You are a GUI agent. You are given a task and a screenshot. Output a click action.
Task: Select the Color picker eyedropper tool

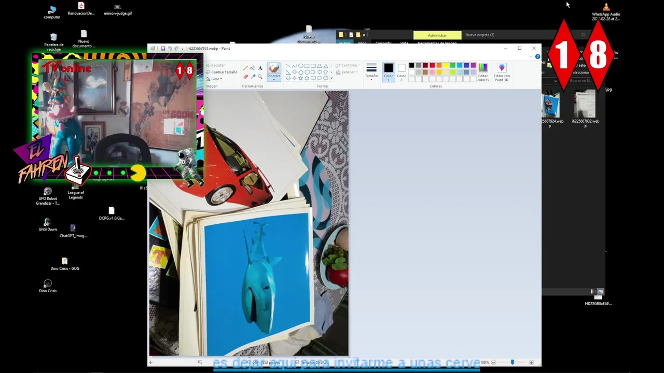coord(253,77)
